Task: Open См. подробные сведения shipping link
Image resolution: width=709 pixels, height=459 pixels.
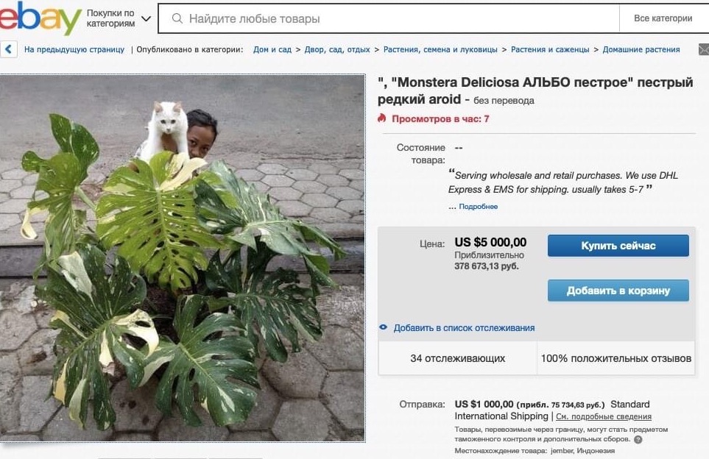Action: [x=604, y=416]
